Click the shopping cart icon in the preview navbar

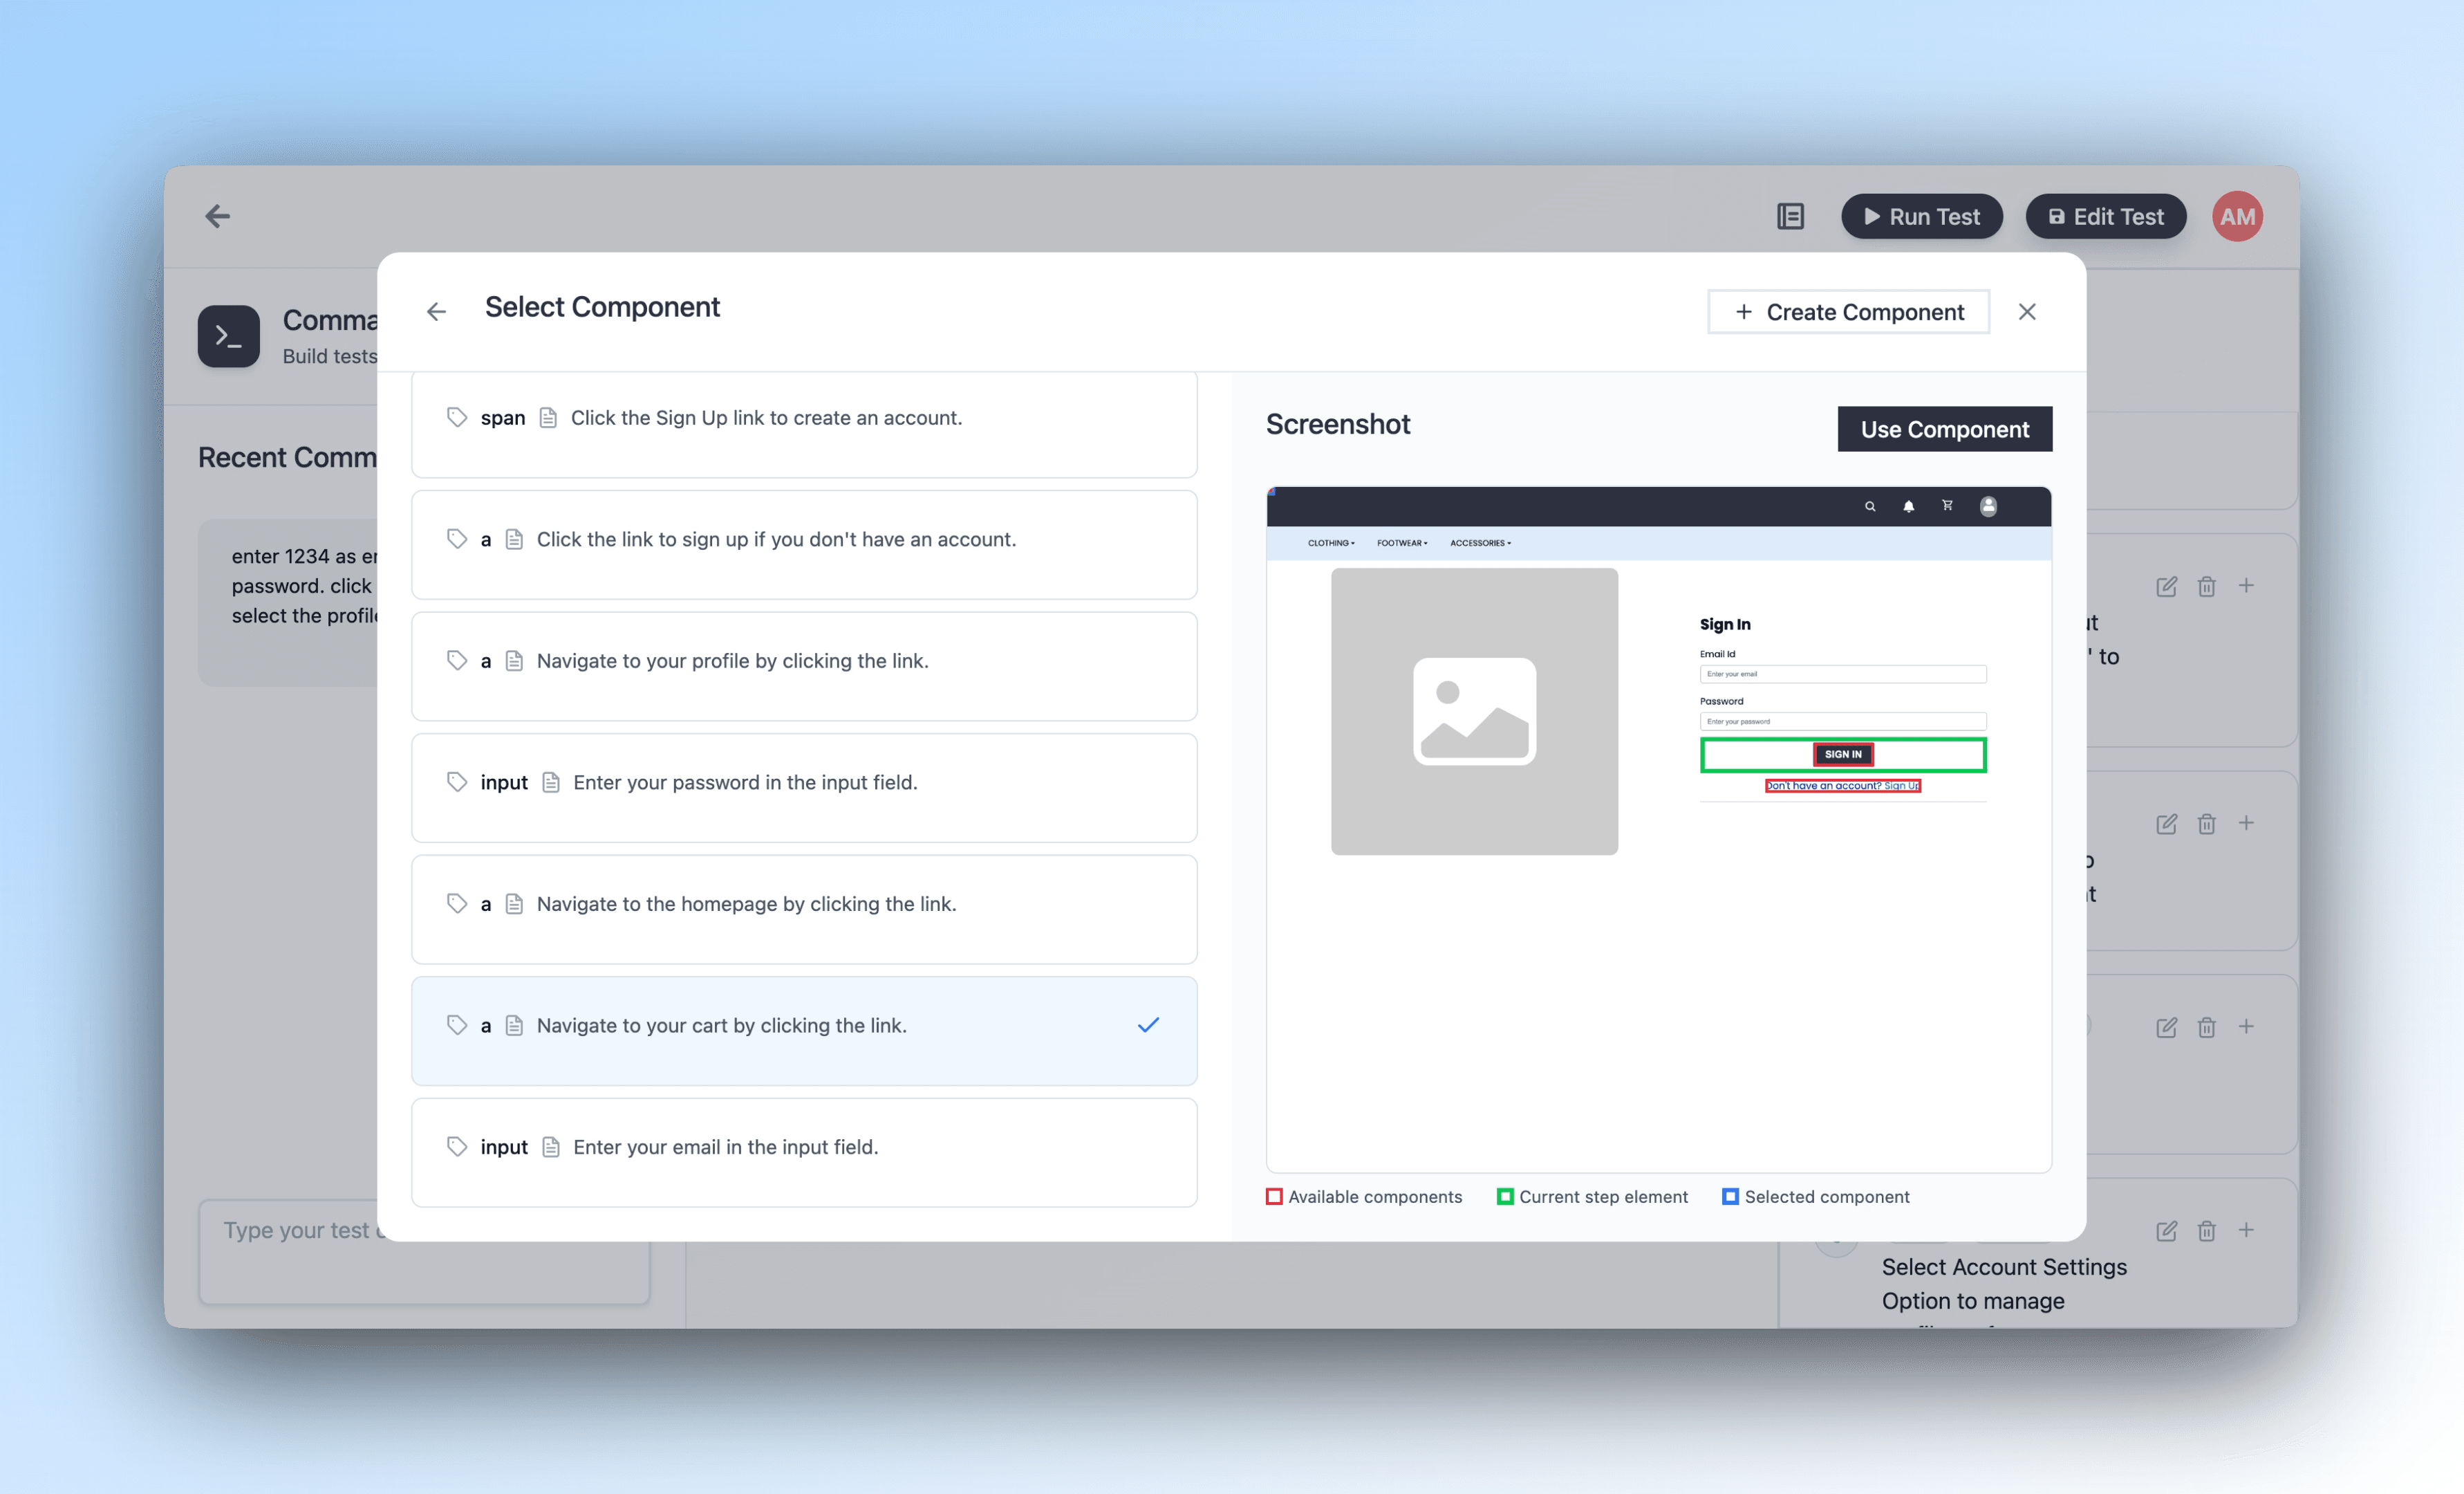tap(1948, 506)
